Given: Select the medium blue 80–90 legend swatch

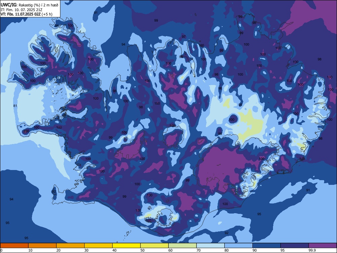Looking at the screenshot, I should click(x=239, y=246).
